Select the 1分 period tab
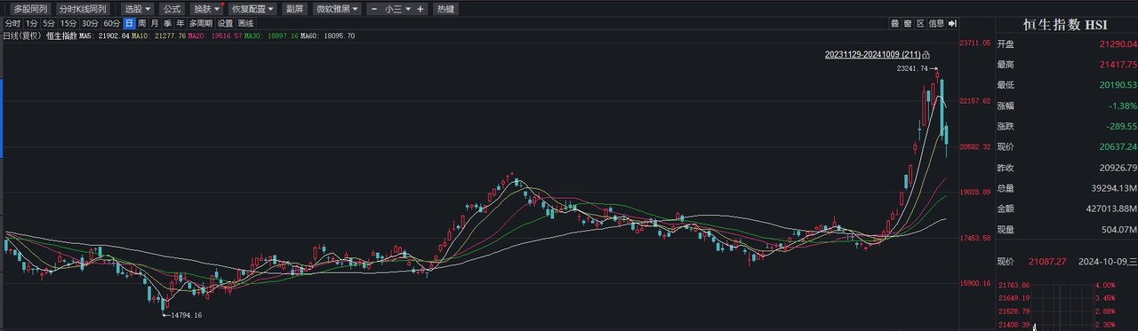This screenshot has height=331, width=1138. [x=32, y=23]
